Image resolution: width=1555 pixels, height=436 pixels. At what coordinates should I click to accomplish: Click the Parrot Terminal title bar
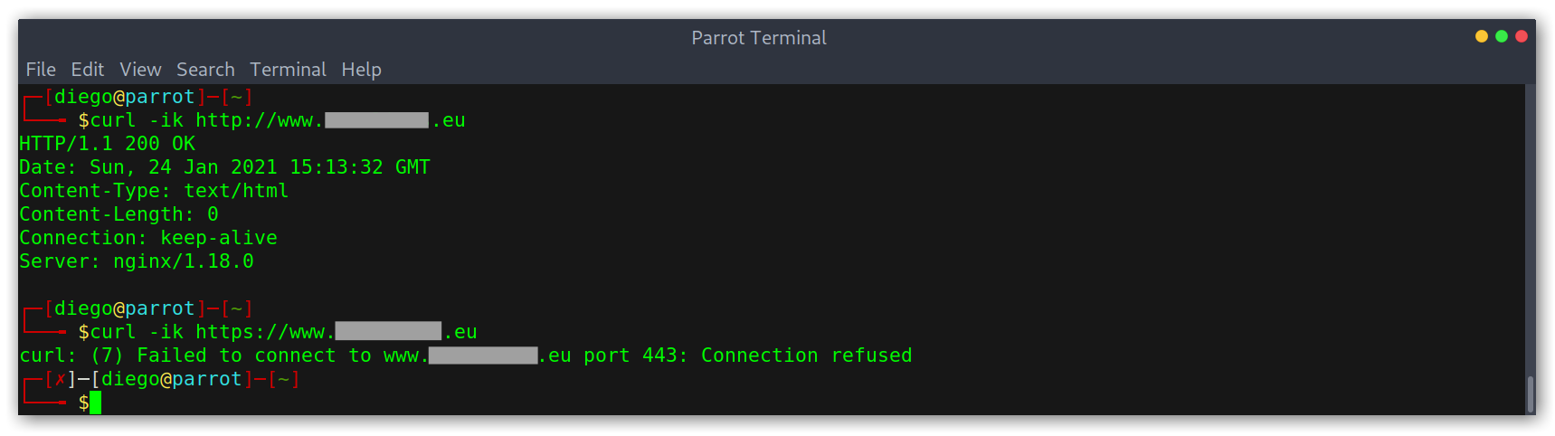tap(758, 37)
